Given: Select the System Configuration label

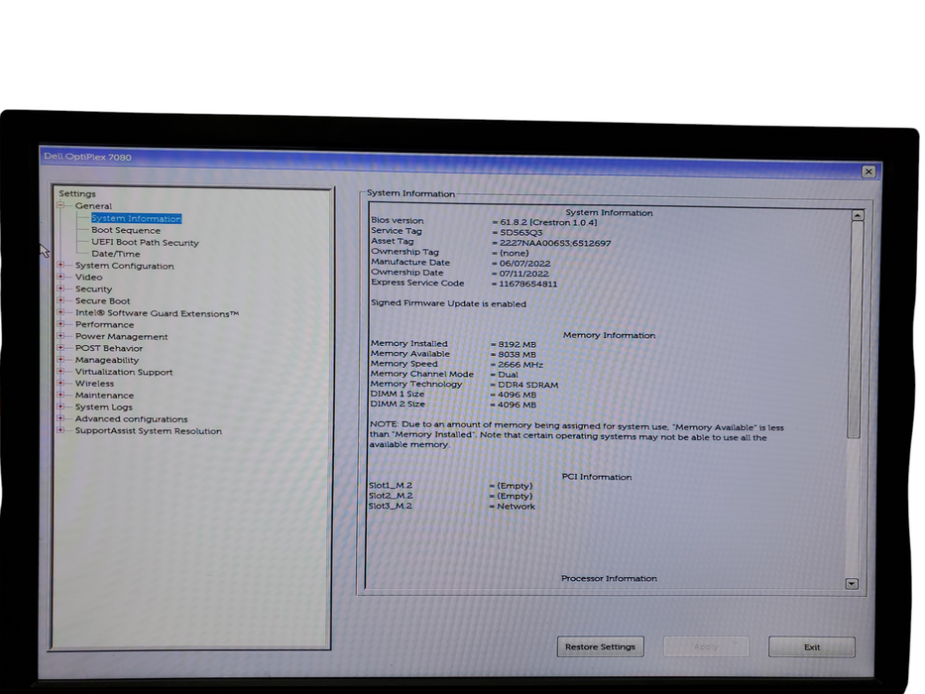Looking at the screenshot, I should click(125, 266).
